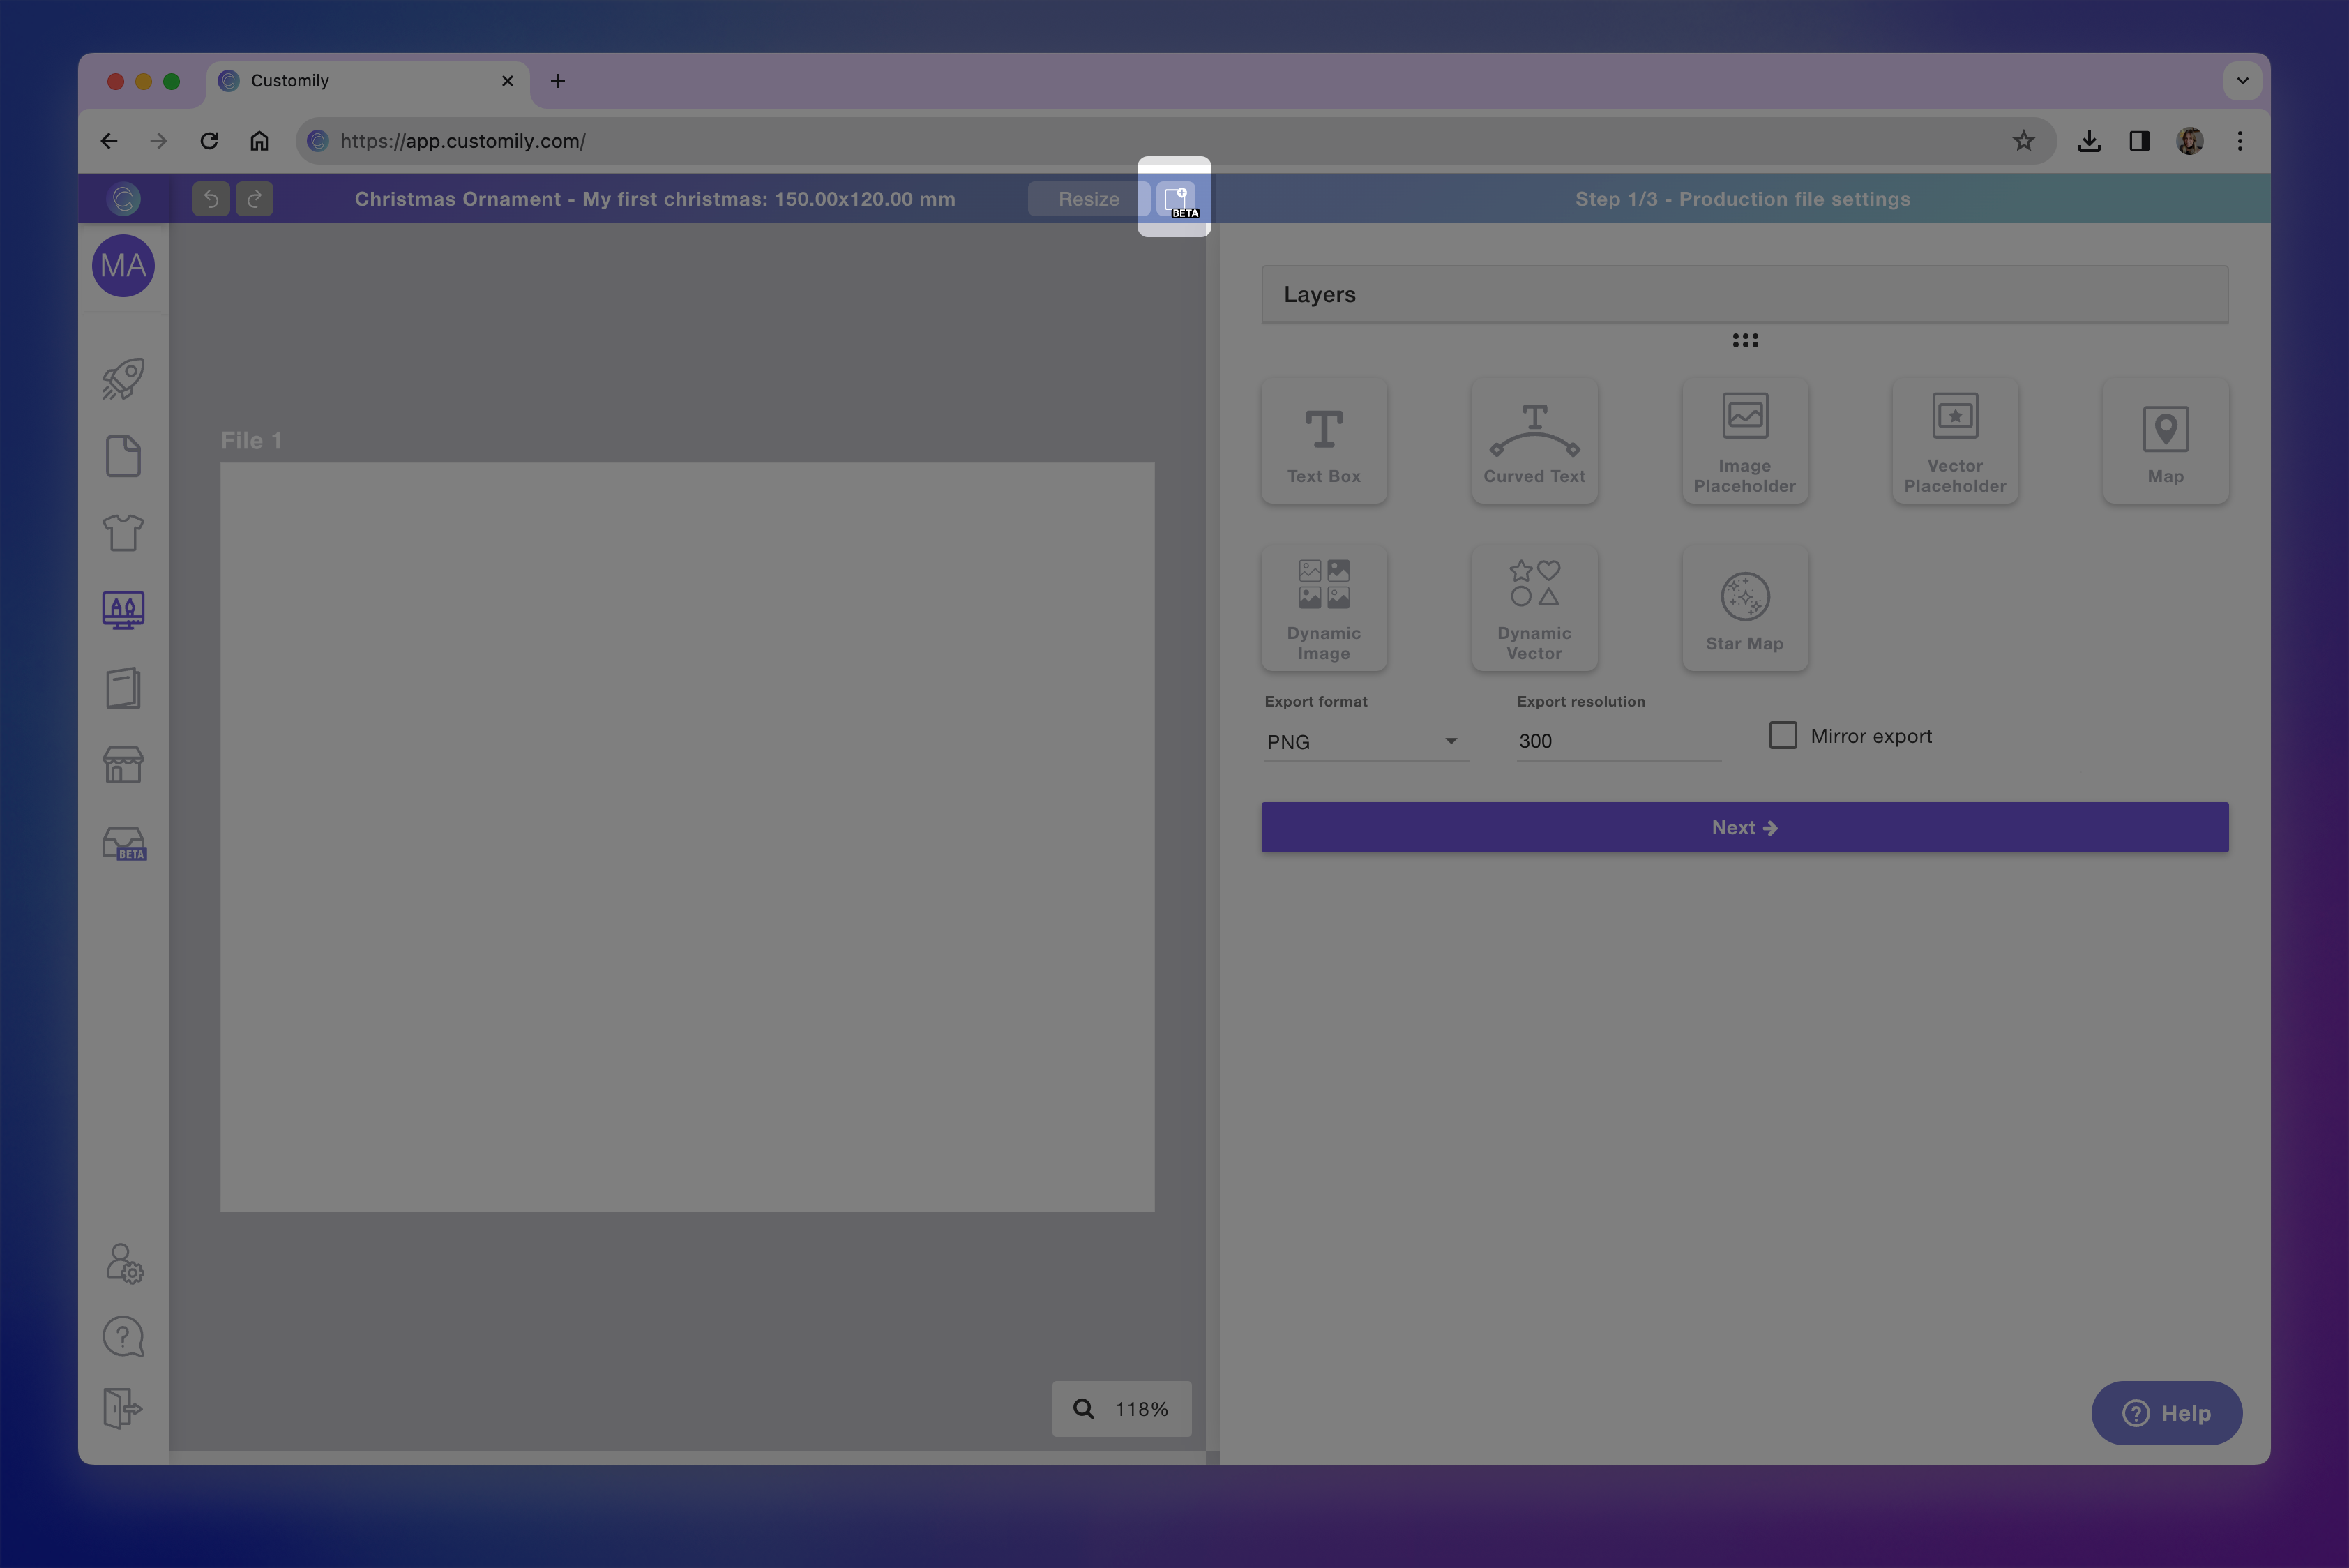Enable the Mirror export checkbox
2349x1568 pixels.
tap(1783, 735)
